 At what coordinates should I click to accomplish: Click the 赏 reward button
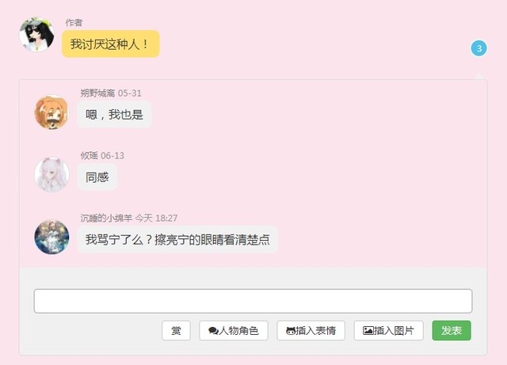(x=176, y=330)
